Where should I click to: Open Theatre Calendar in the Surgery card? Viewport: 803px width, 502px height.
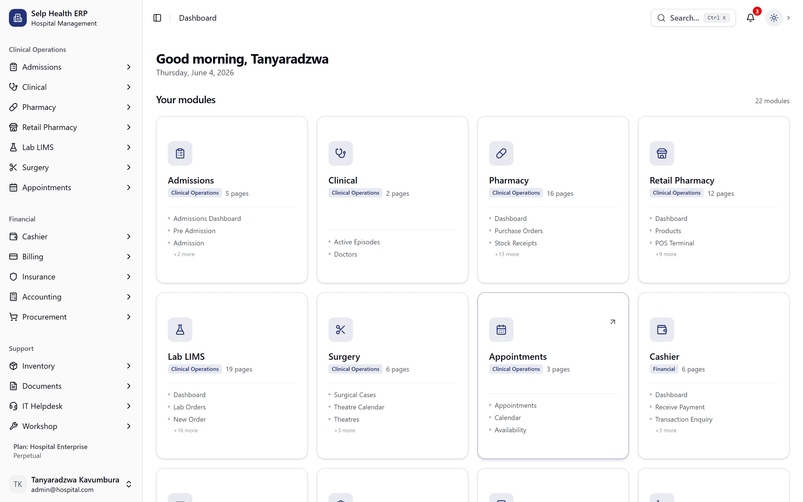[359, 407]
